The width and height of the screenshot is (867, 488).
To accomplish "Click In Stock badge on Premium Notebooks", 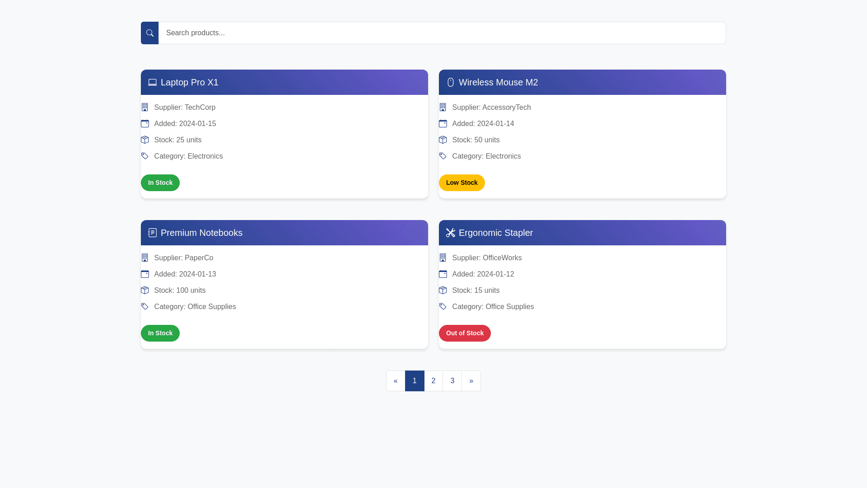I will [x=160, y=333].
